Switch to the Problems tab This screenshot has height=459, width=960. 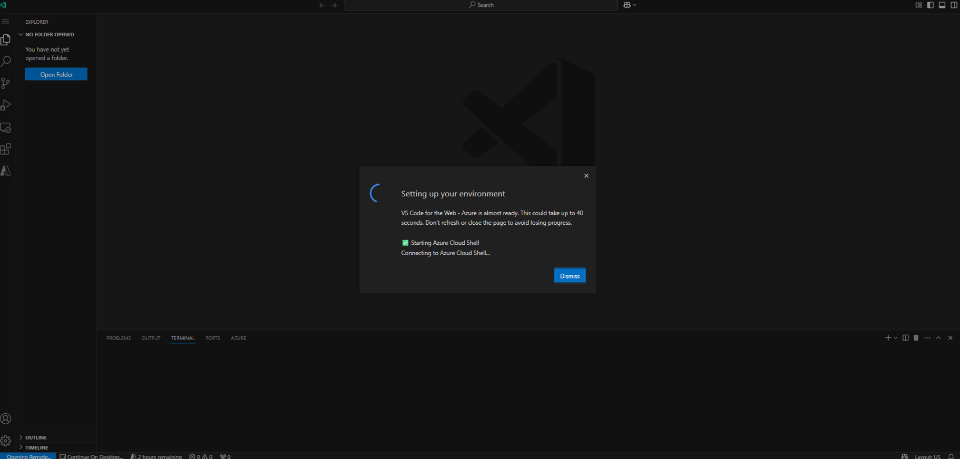point(118,338)
